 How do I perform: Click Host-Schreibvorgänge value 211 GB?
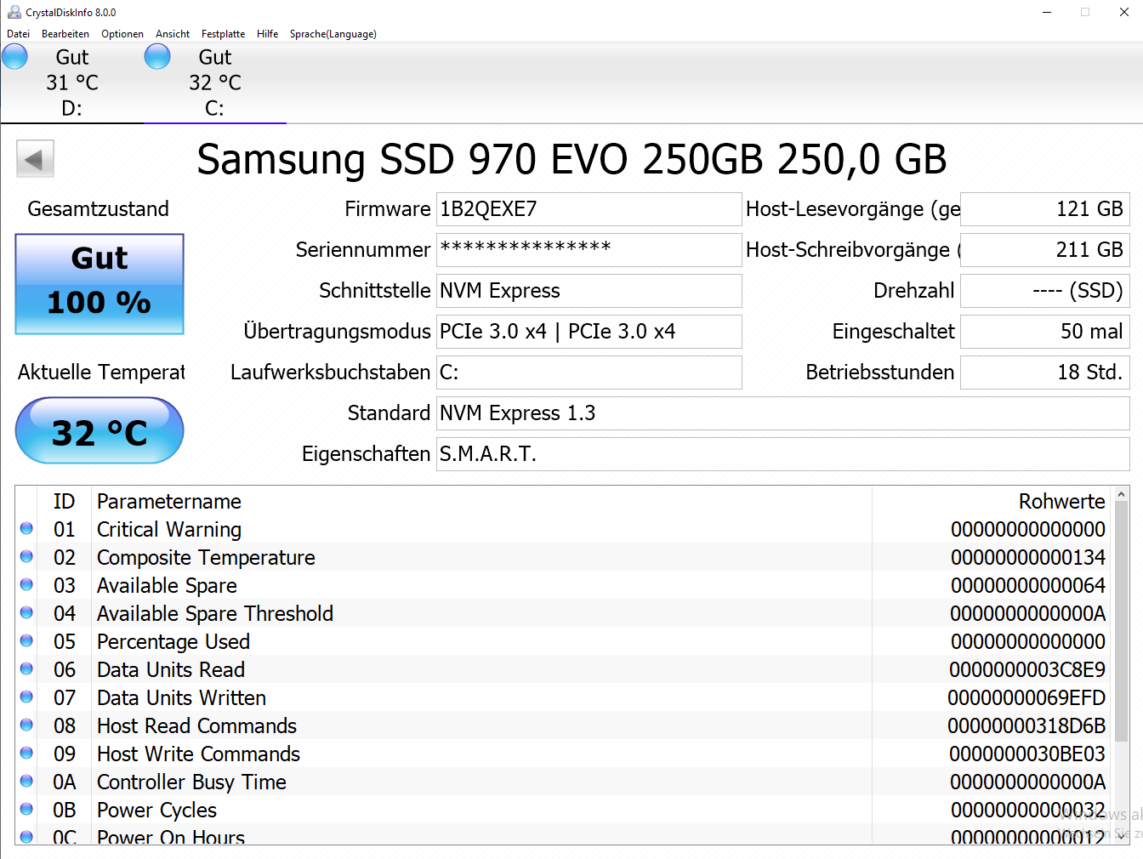pyautogui.click(x=1044, y=250)
